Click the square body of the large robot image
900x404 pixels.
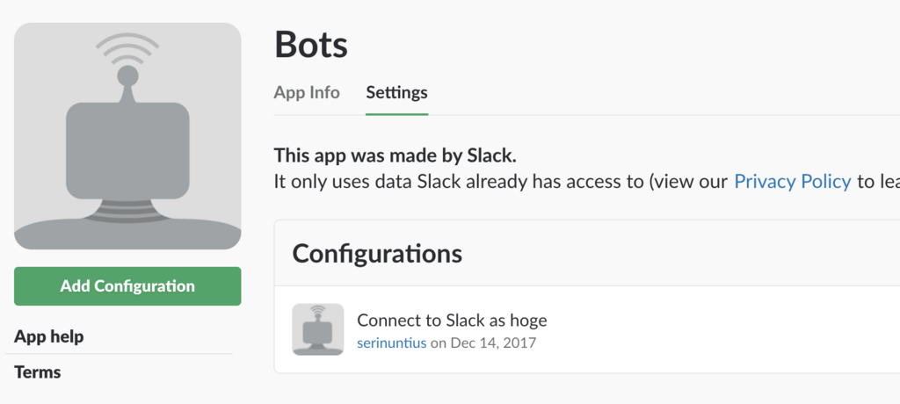point(127,149)
